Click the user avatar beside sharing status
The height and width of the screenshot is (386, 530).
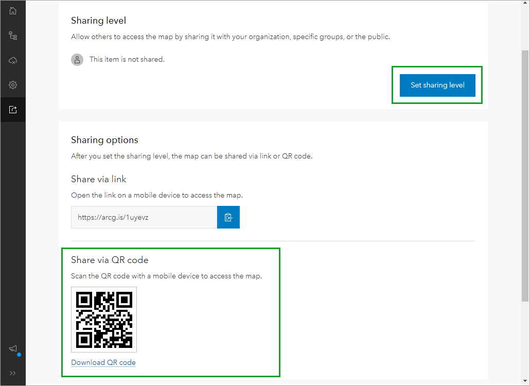pyautogui.click(x=77, y=60)
